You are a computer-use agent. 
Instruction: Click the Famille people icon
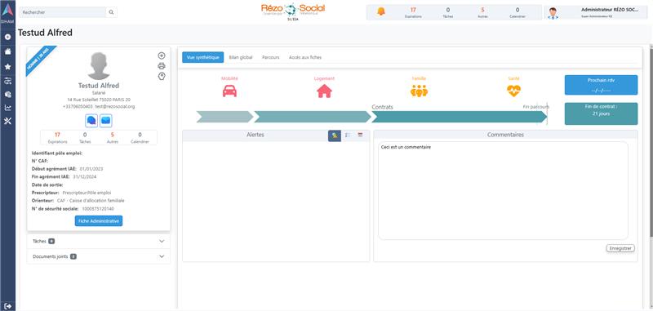click(x=419, y=91)
